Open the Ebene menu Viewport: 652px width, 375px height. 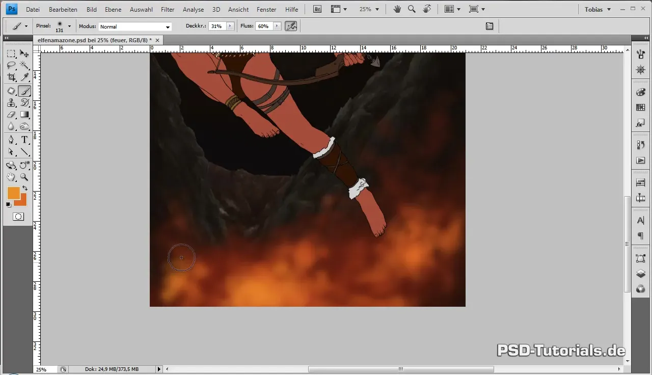[113, 9]
